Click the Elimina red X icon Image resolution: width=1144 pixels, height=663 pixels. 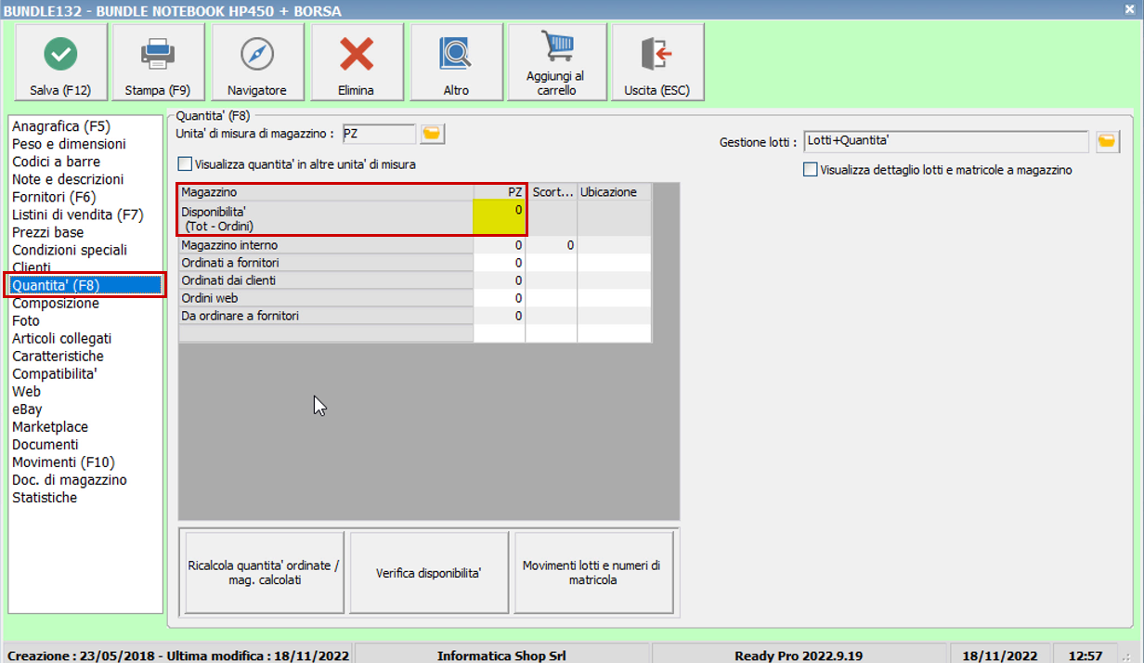[x=357, y=55]
